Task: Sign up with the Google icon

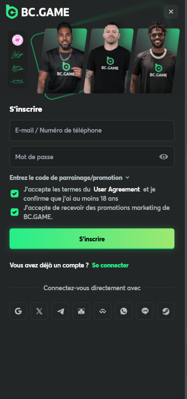Action: (18, 311)
